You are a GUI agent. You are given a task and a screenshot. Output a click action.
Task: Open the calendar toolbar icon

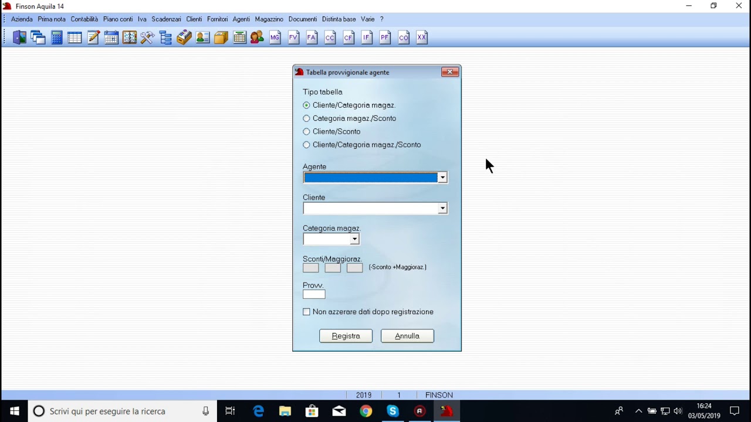point(111,38)
